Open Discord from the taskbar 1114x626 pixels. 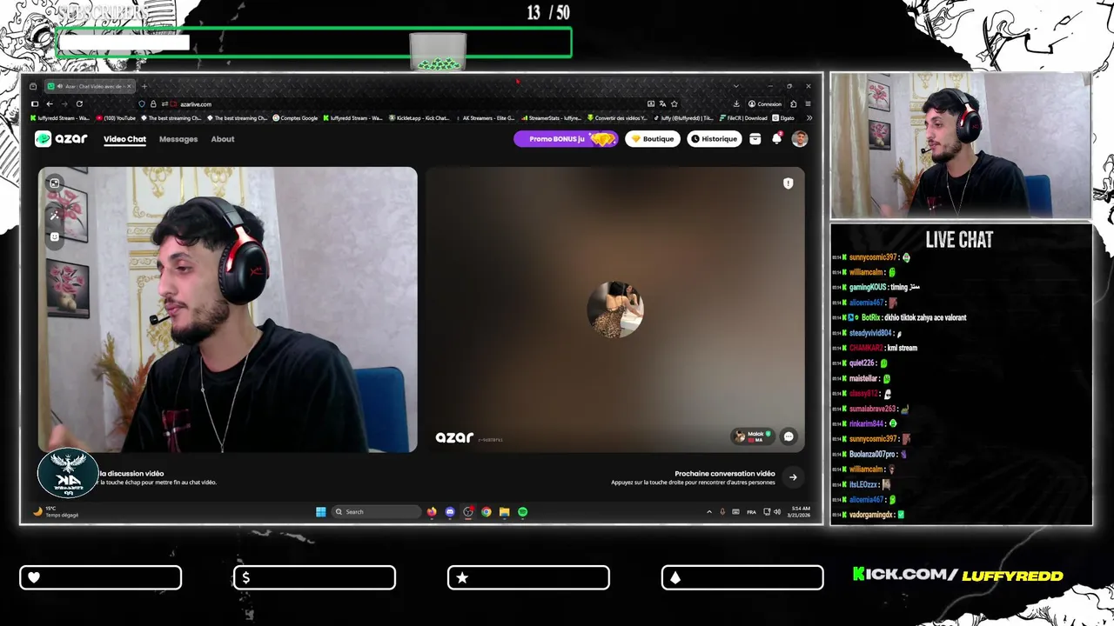tap(450, 512)
